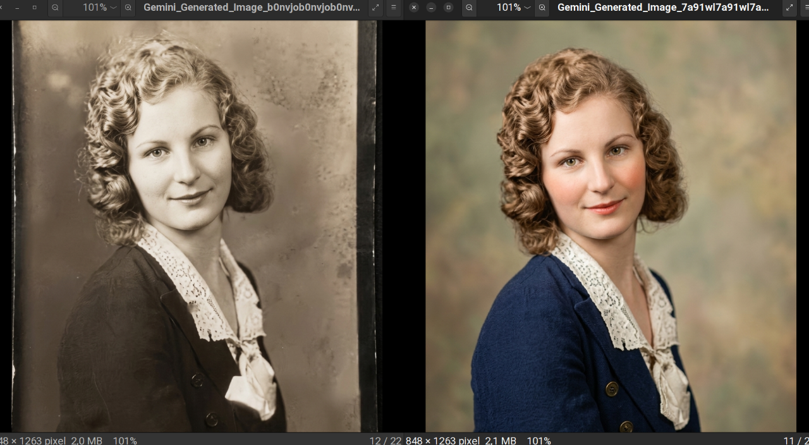
Task: Click the 12 / 22 image counter
Action: tap(385, 440)
